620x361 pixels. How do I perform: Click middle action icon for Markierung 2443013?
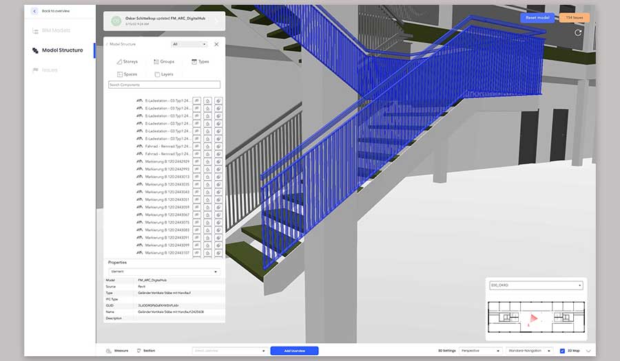click(207, 177)
